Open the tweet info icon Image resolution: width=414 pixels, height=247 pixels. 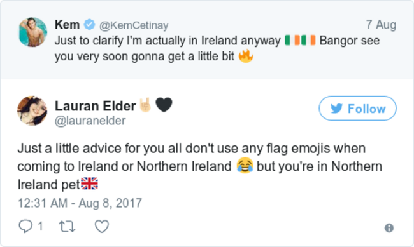click(x=389, y=228)
